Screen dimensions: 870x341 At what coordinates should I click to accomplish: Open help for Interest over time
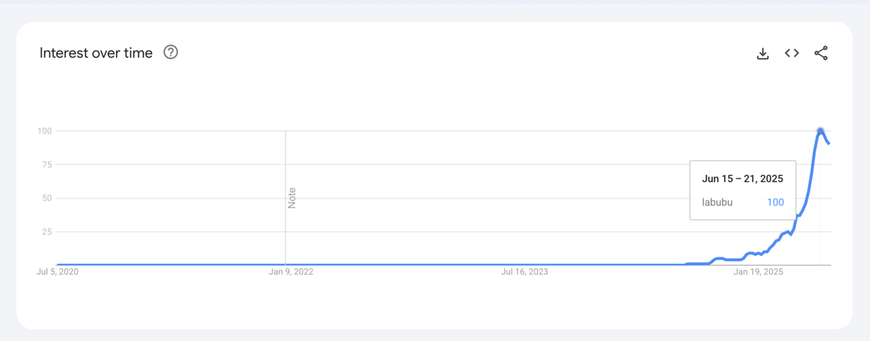click(171, 52)
